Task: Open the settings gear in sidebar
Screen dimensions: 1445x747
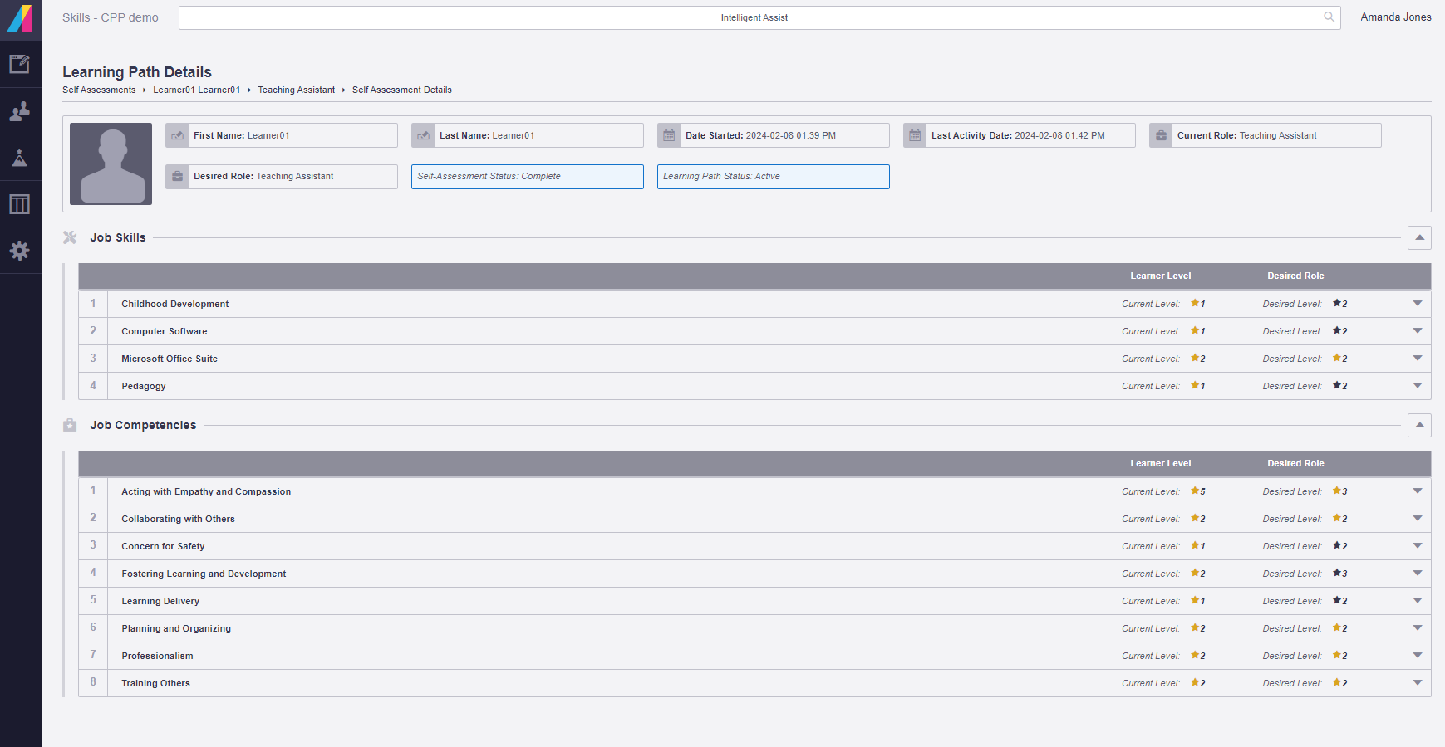Action: pyautogui.click(x=20, y=251)
